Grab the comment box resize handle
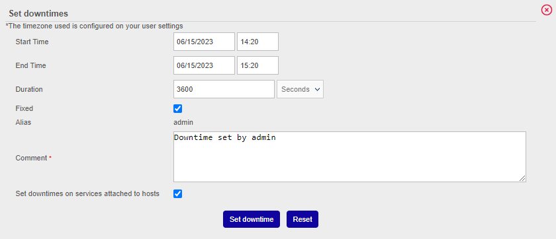The width and height of the screenshot is (556, 239). tap(522, 178)
